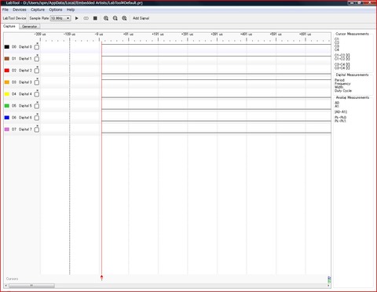Open the Options menu
Image resolution: width=377 pixels, height=292 pixels.
tap(56, 9)
